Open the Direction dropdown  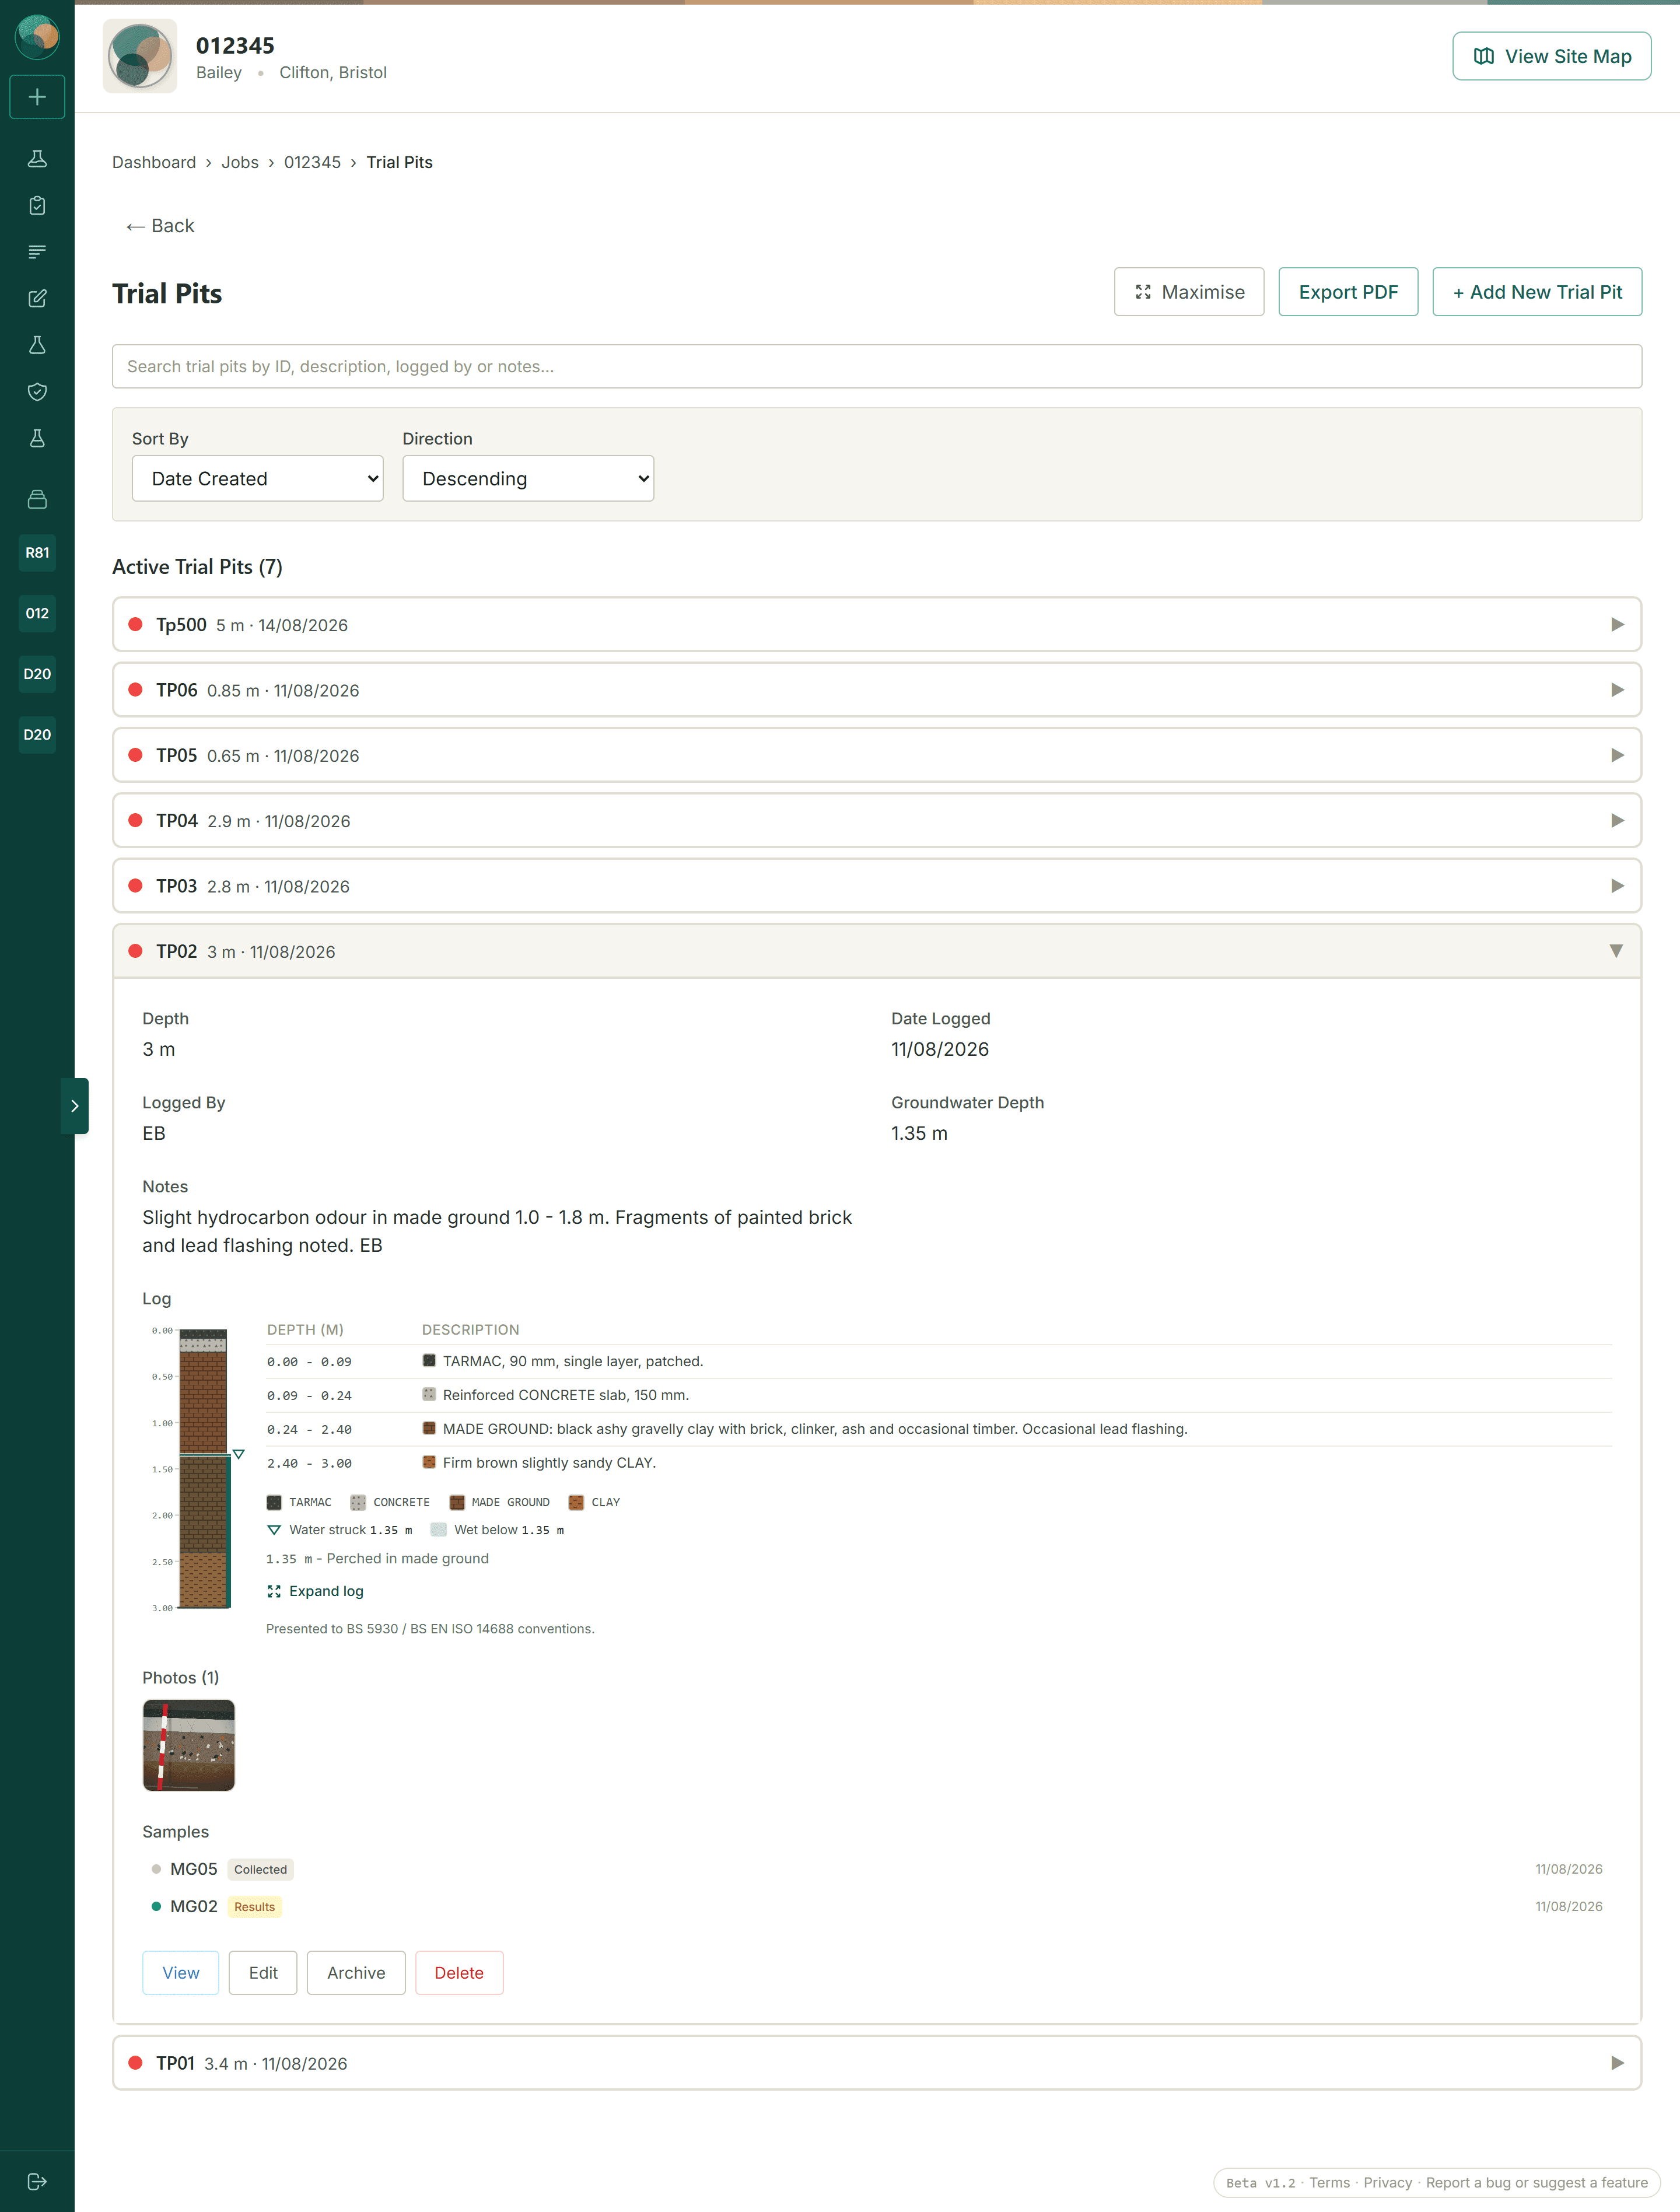pos(528,478)
